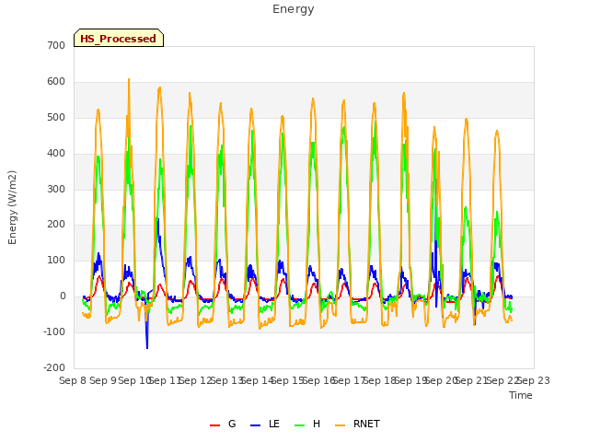Click the Sep 9 x-axis label

pyautogui.click(x=103, y=380)
